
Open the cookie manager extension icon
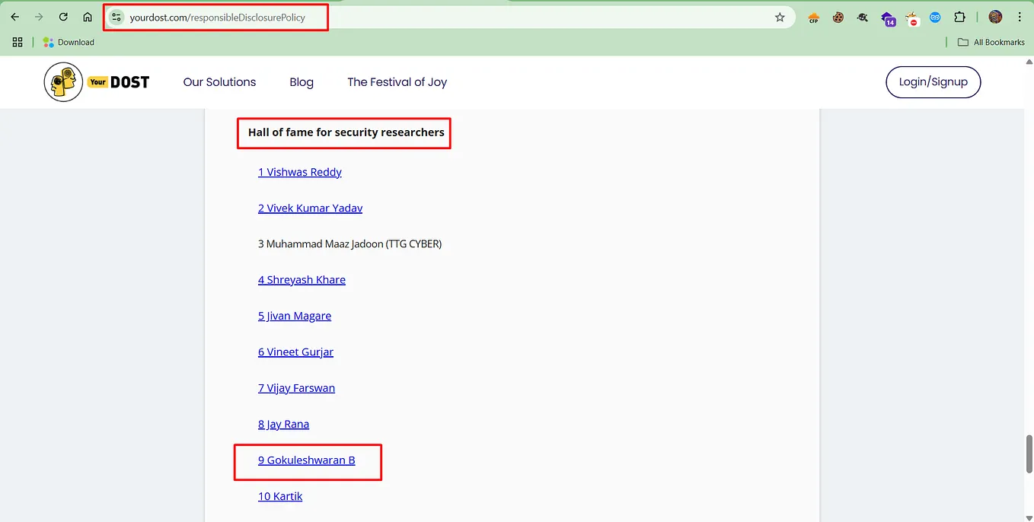838,17
